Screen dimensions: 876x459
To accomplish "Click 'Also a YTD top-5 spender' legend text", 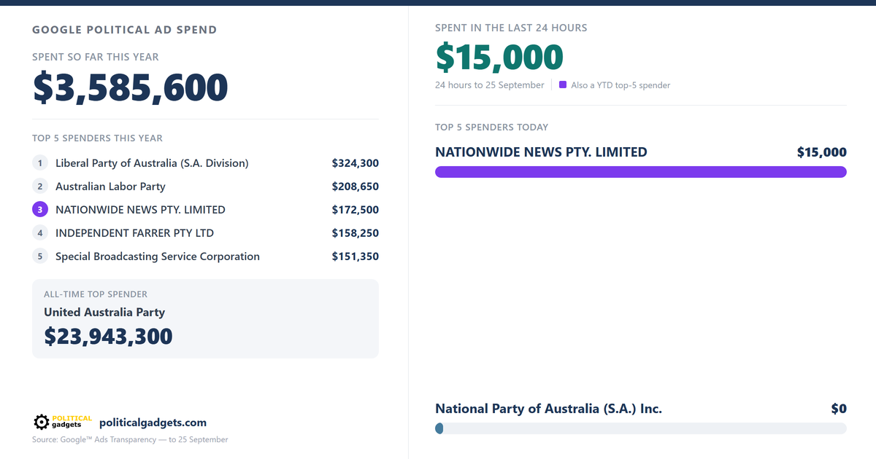I will pos(620,85).
